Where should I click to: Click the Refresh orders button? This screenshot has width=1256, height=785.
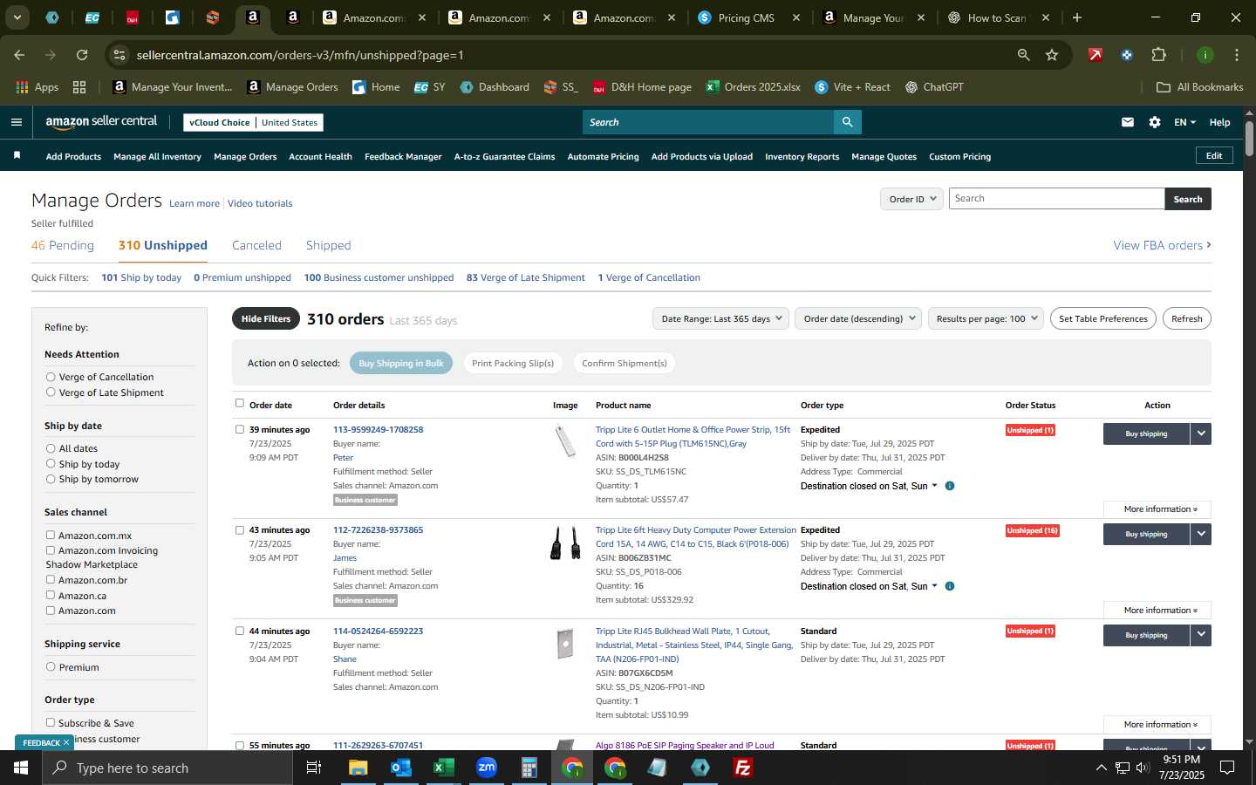1186,318
